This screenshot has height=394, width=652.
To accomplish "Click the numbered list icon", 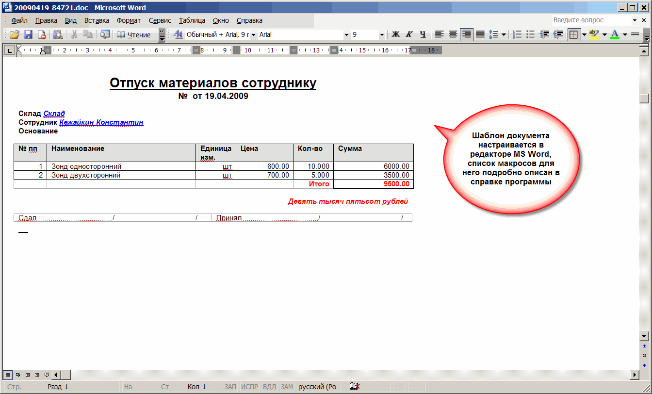I will (517, 34).
